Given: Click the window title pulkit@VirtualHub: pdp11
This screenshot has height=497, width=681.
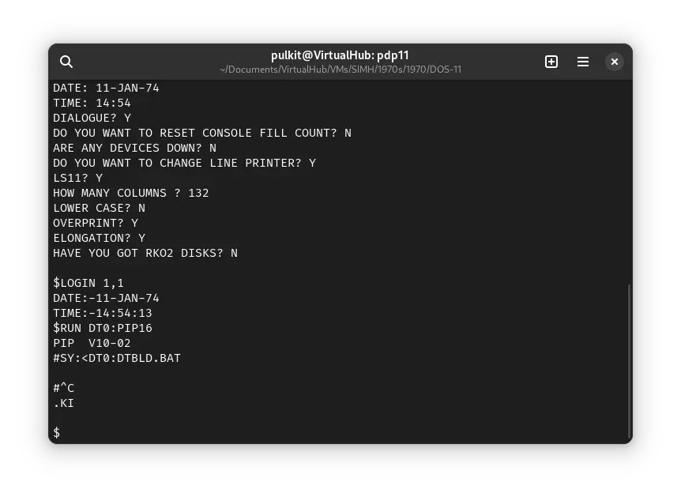Looking at the screenshot, I should 340,55.
